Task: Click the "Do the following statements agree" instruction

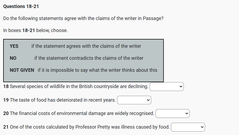Action: click(x=83, y=18)
